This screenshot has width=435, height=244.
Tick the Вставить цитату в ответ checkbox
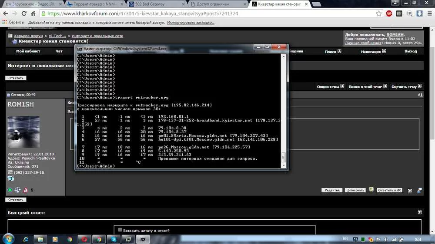120,230
